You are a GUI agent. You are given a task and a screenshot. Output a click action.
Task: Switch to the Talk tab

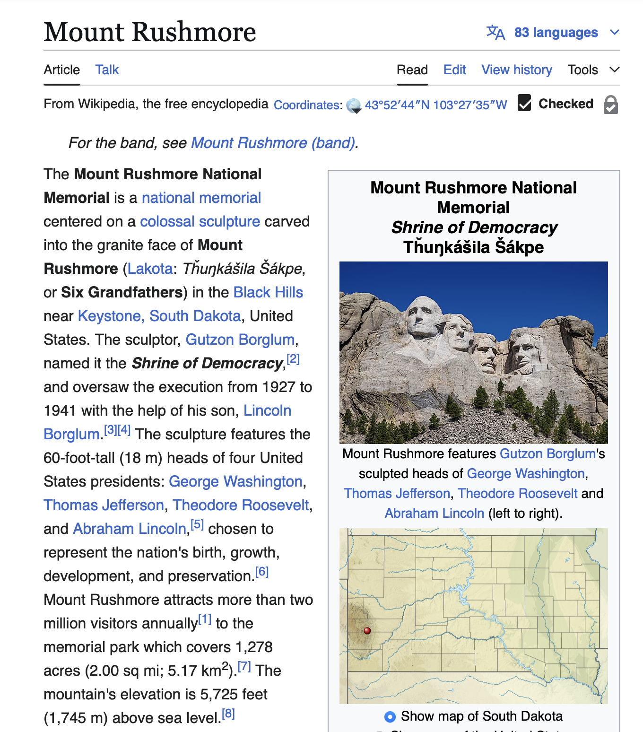[107, 70]
